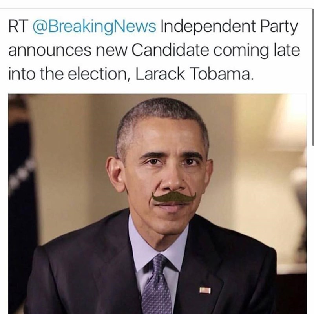Click the vertical scrollbar at the right edge
314x314 pixels.
pos(313,76)
